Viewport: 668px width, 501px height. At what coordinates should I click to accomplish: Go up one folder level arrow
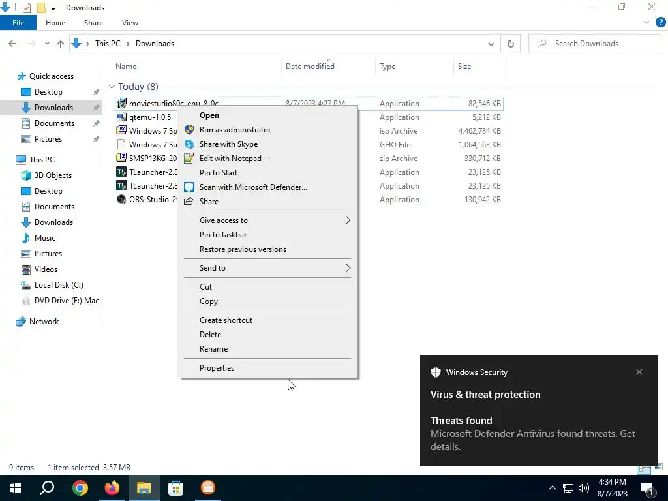[x=61, y=44]
